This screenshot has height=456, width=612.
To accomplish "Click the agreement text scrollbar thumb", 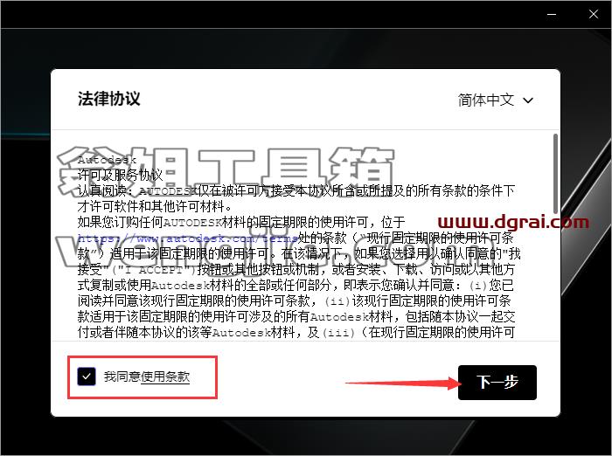I will [555, 174].
